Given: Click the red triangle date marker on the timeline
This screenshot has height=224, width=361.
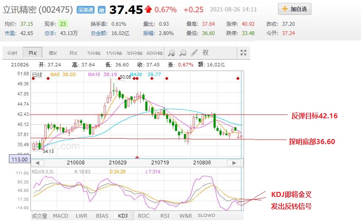Looking at the screenshot, I should (x=137, y=157).
